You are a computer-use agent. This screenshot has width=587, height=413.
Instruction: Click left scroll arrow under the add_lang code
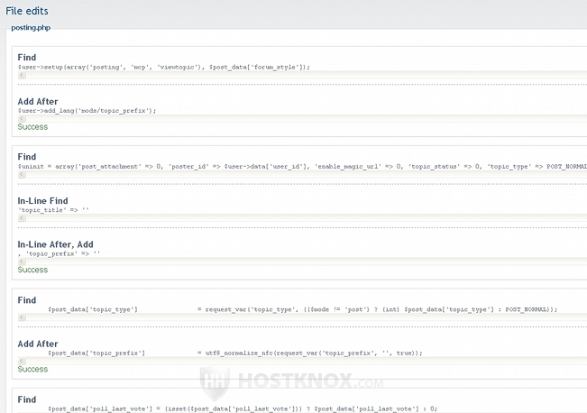22,118
